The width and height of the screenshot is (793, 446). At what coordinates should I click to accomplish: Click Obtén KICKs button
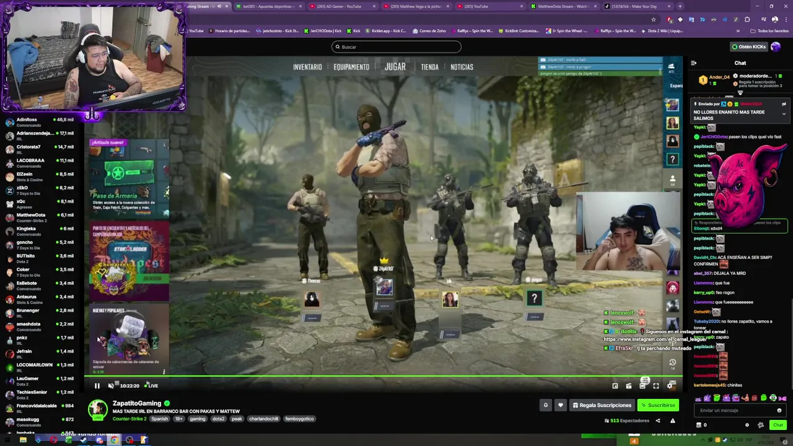pyautogui.click(x=748, y=46)
